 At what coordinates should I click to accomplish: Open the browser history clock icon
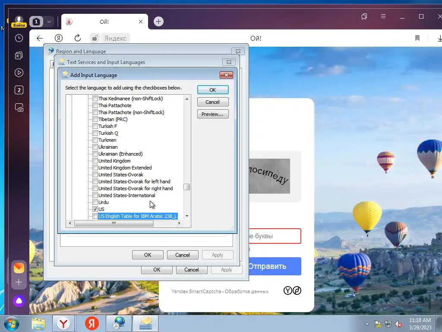pos(19,38)
